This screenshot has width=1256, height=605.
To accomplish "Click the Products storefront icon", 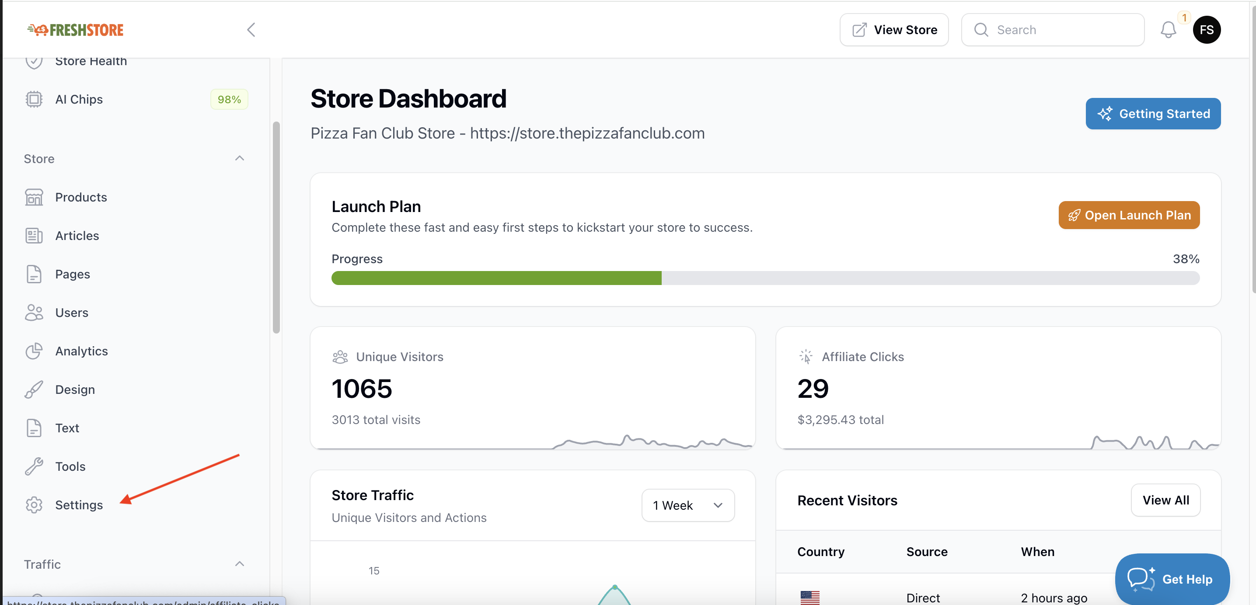I will point(34,198).
